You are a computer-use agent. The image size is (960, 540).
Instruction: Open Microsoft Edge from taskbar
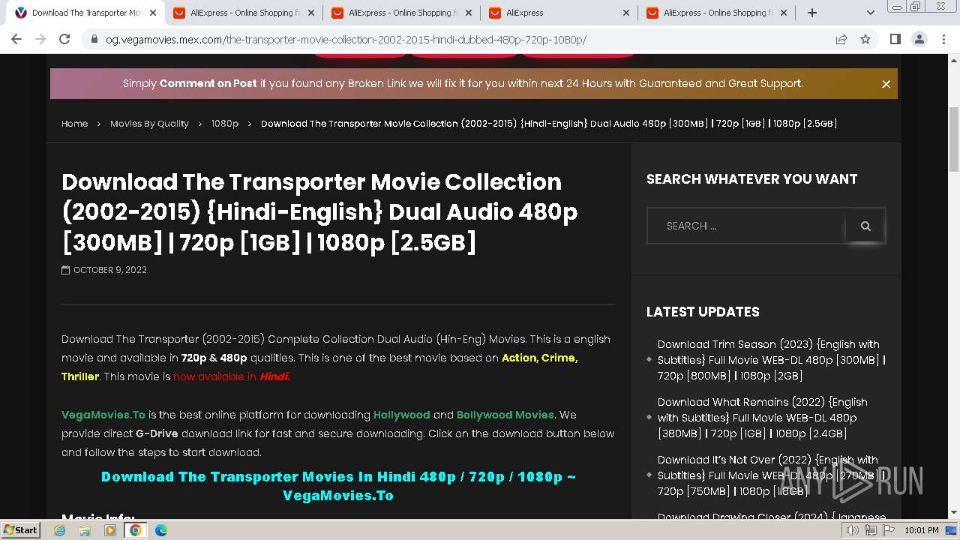pos(160,530)
